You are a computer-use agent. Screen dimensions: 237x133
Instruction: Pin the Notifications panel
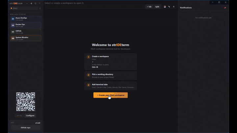[225, 8]
